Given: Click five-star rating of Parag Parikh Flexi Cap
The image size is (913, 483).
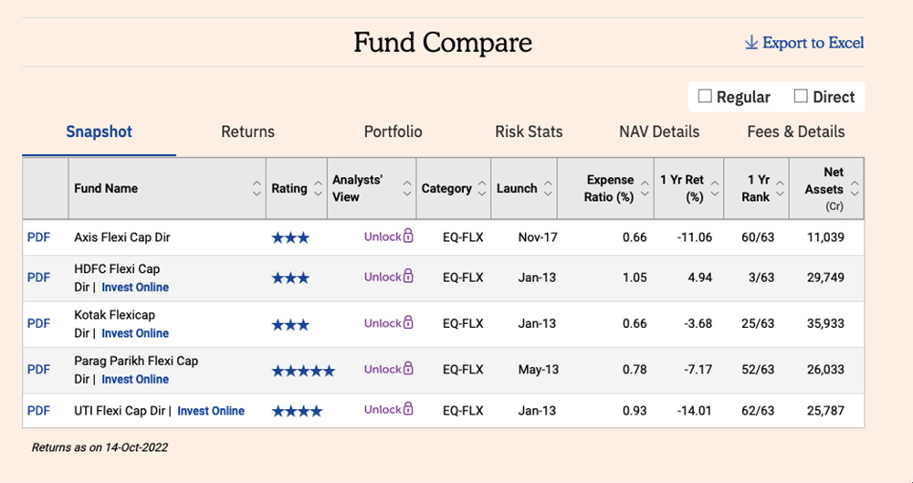Looking at the screenshot, I should 303,370.
